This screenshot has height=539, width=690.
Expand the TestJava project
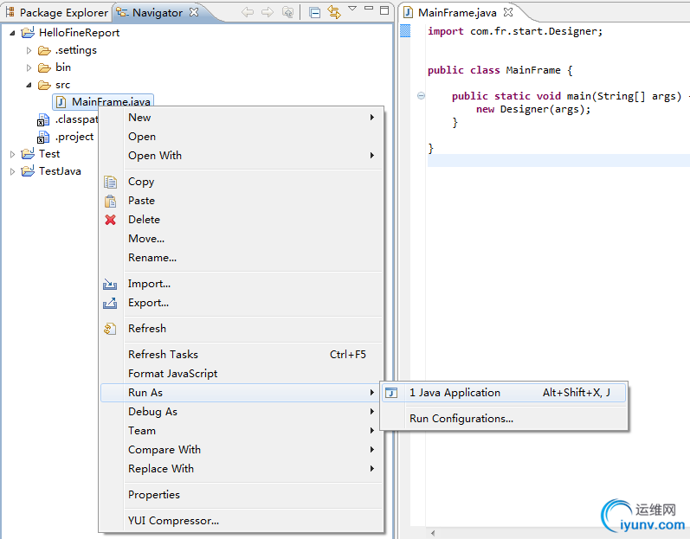(x=12, y=171)
